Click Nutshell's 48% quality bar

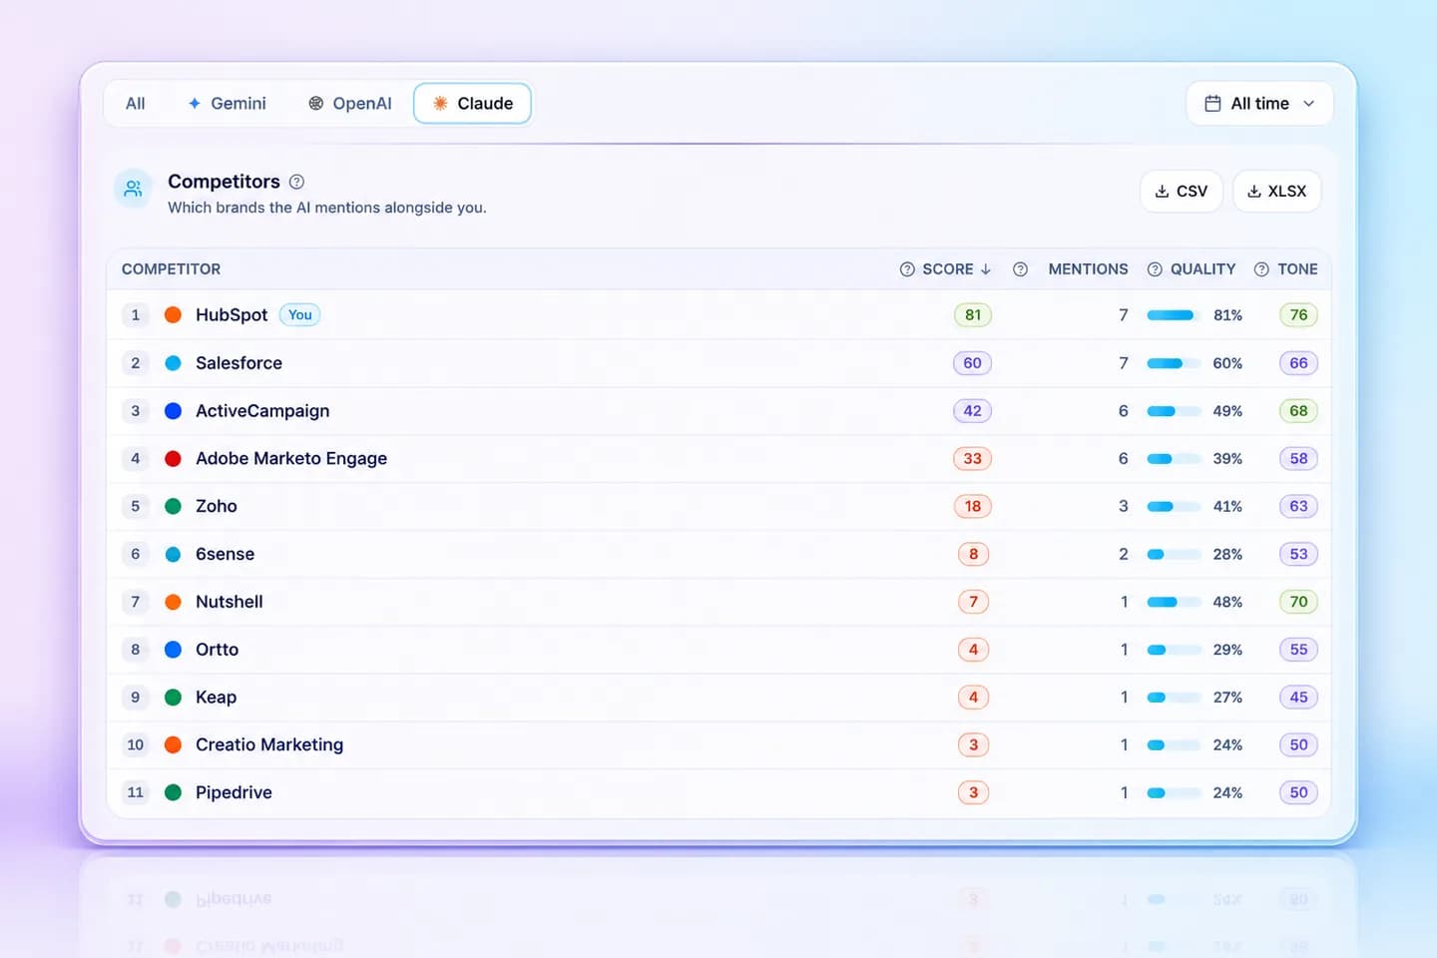coord(1174,602)
